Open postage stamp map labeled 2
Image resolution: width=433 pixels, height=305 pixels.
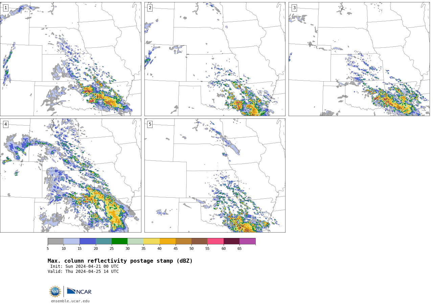coord(215,59)
